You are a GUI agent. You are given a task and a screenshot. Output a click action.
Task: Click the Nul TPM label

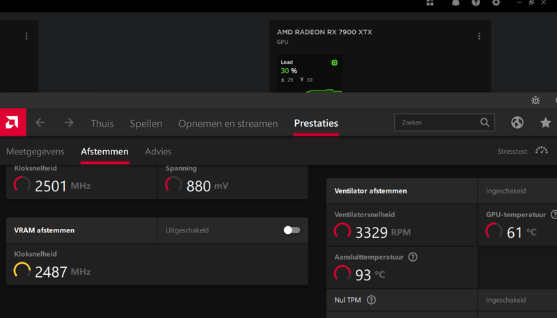347,300
